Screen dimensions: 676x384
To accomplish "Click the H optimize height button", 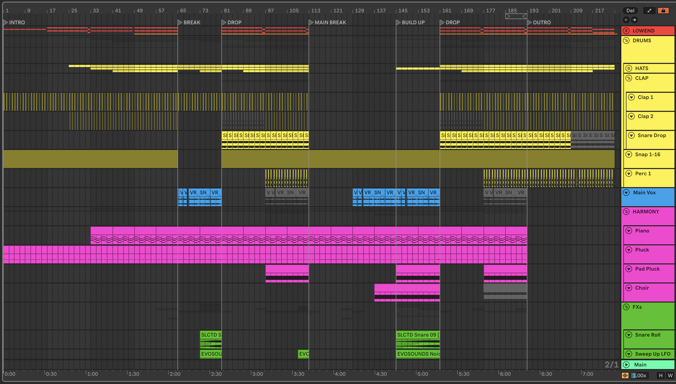I will [661, 375].
